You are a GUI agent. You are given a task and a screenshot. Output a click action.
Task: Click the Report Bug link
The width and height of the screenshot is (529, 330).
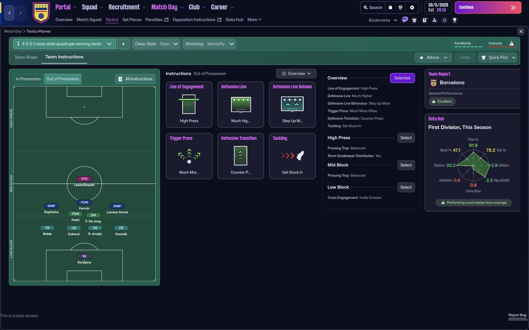[x=516, y=315]
